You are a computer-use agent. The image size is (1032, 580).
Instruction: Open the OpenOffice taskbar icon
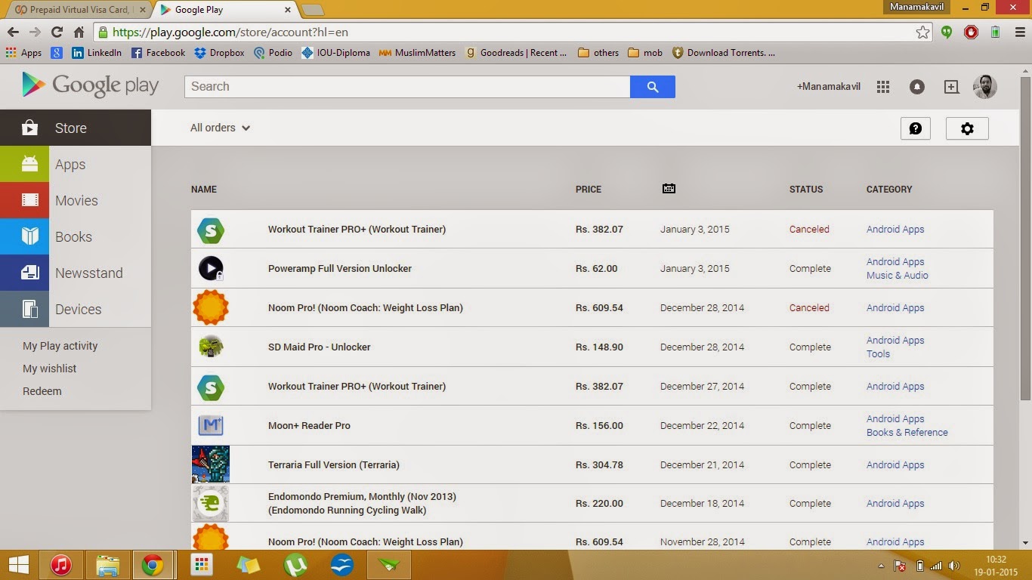pyautogui.click(x=342, y=565)
